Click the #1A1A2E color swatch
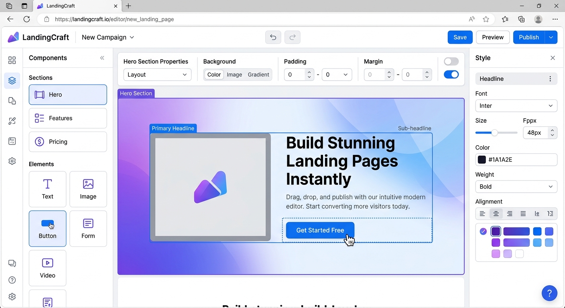The width and height of the screenshot is (565, 308). (x=482, y=160)
